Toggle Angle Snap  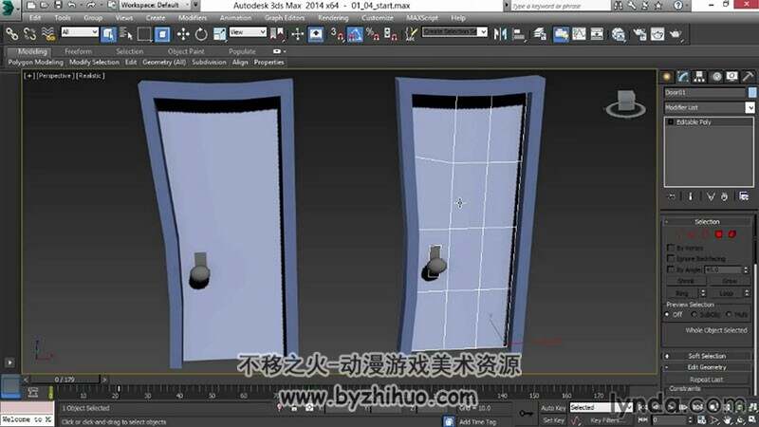click(x=355, y=34)
